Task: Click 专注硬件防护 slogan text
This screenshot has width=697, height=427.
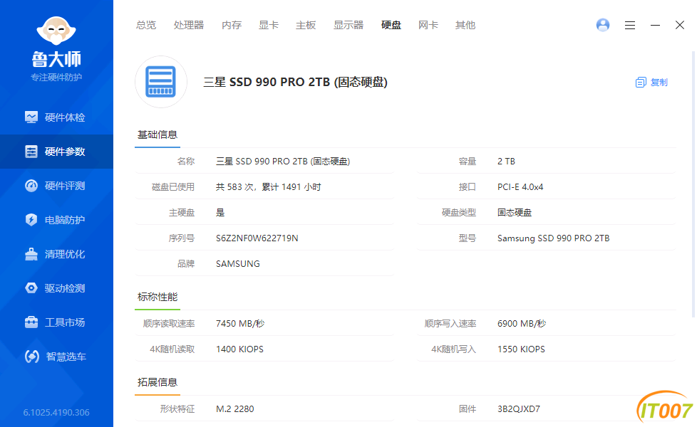Action: (56, 78)
